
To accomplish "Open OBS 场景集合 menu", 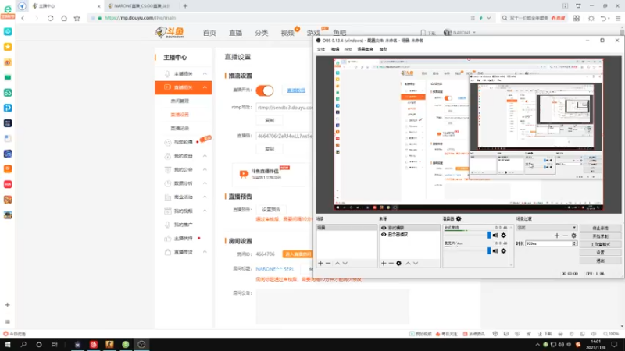I will 365,49.
